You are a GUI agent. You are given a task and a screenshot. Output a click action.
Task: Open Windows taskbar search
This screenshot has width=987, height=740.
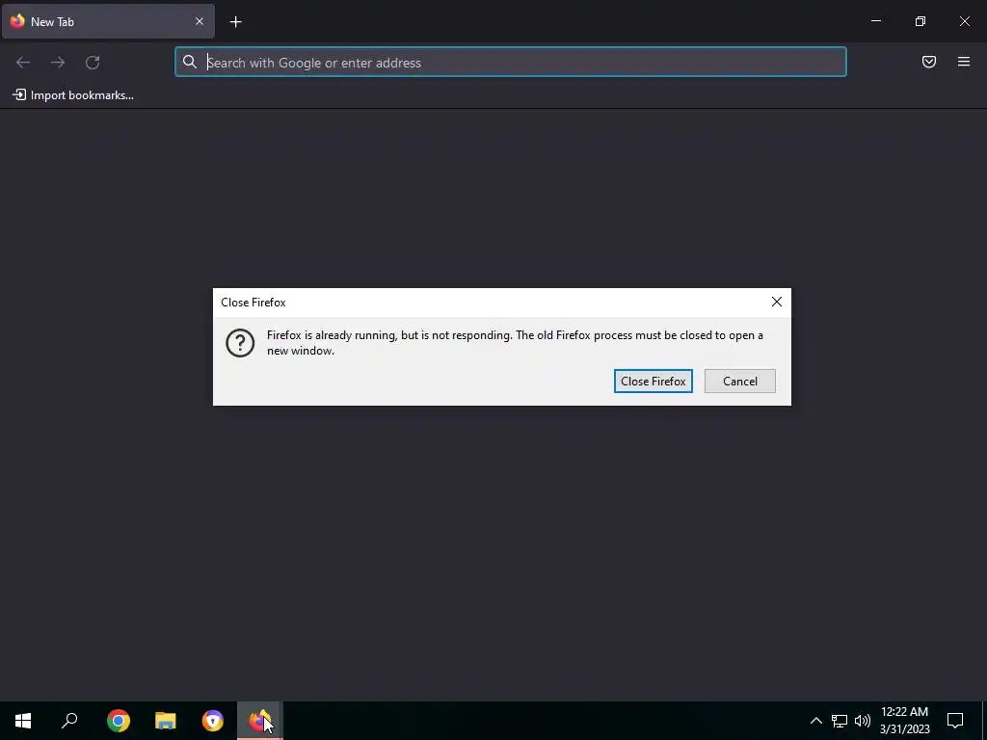(69, 721)
